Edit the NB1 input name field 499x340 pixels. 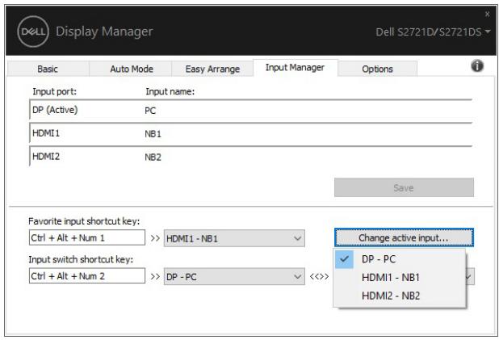pos(307,134)
